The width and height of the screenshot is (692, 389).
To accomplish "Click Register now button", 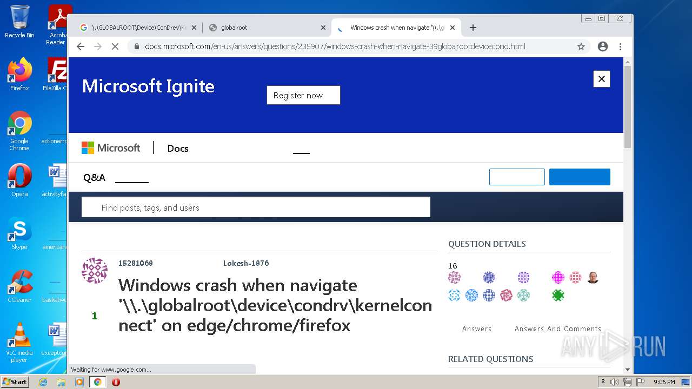I will [303, 95].
